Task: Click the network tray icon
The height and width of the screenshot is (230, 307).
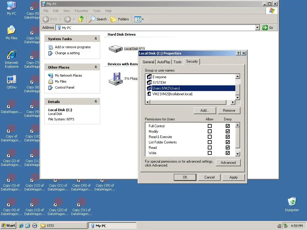Action: pos(286,226)
